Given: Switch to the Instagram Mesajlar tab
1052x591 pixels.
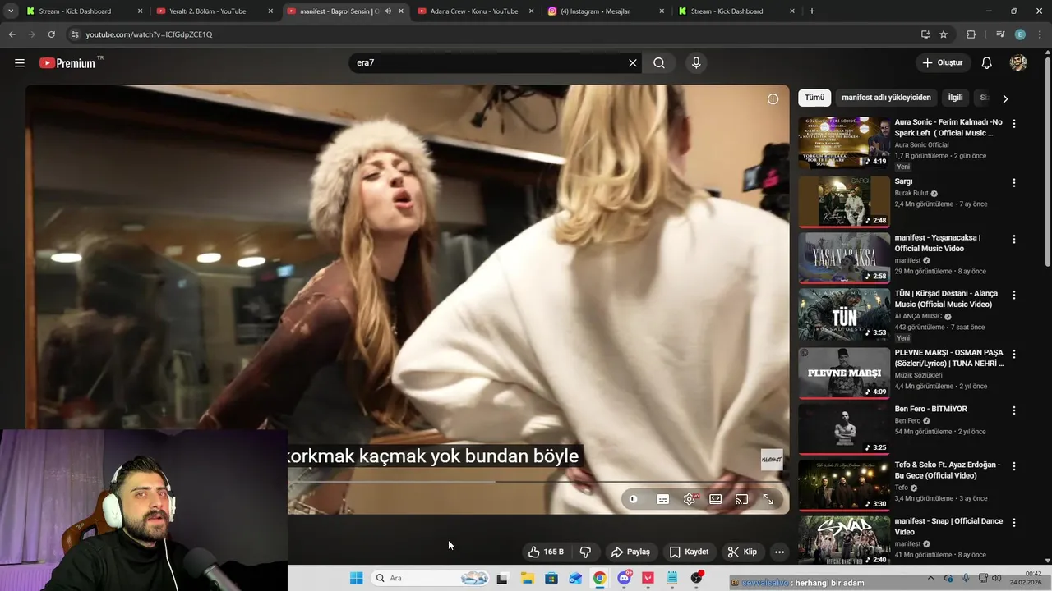Looking at the screenshot, I should click(x=604, y=11).
